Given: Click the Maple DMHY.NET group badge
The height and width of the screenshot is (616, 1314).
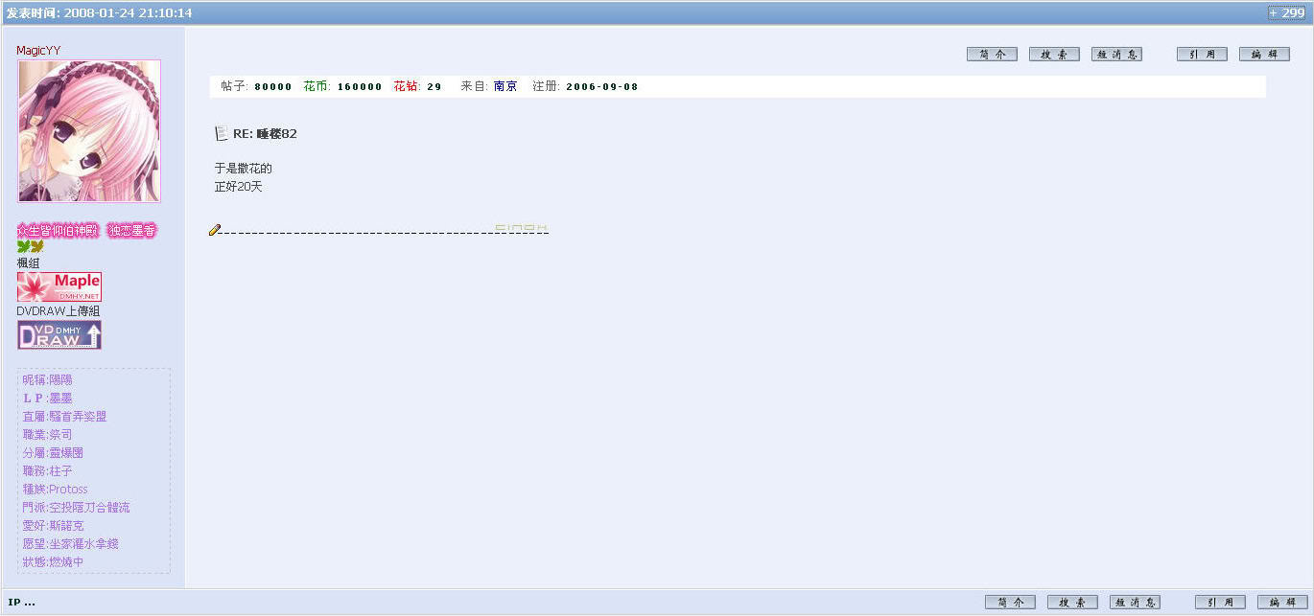Looking at the screenshot, I should 59,286.
